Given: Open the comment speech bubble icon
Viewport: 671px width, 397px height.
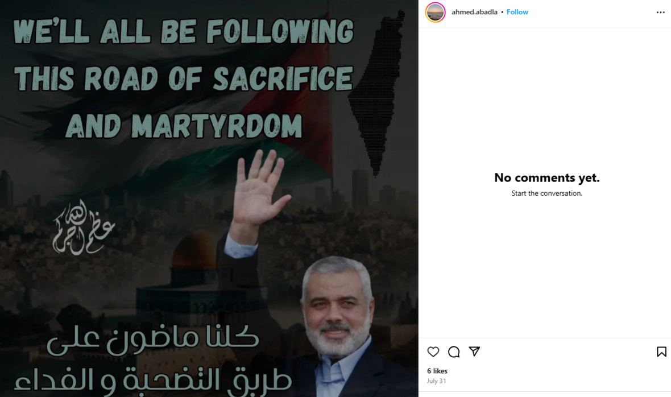Looking at the screenshot, I should pos(454,351).
